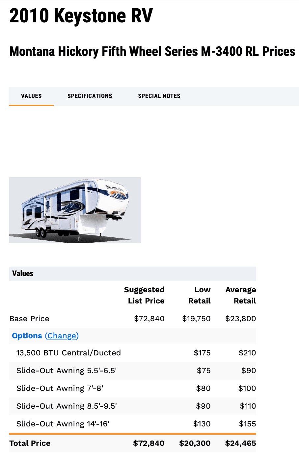
Task: Click the Suggested List Price column header
Action: [x=144, y=295]
